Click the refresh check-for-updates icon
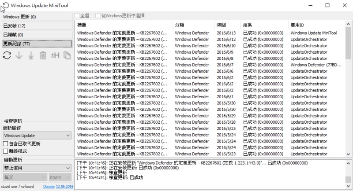Screen dimensions: 353x191 click(7, 55)
